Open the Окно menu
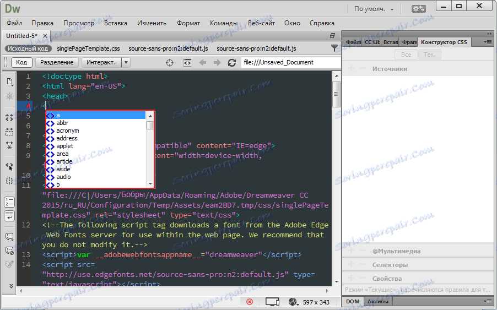 [292, 23]
